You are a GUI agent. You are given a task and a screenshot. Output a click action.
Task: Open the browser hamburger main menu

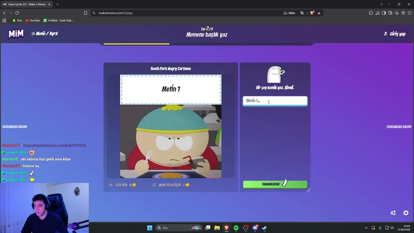(409, 13)
